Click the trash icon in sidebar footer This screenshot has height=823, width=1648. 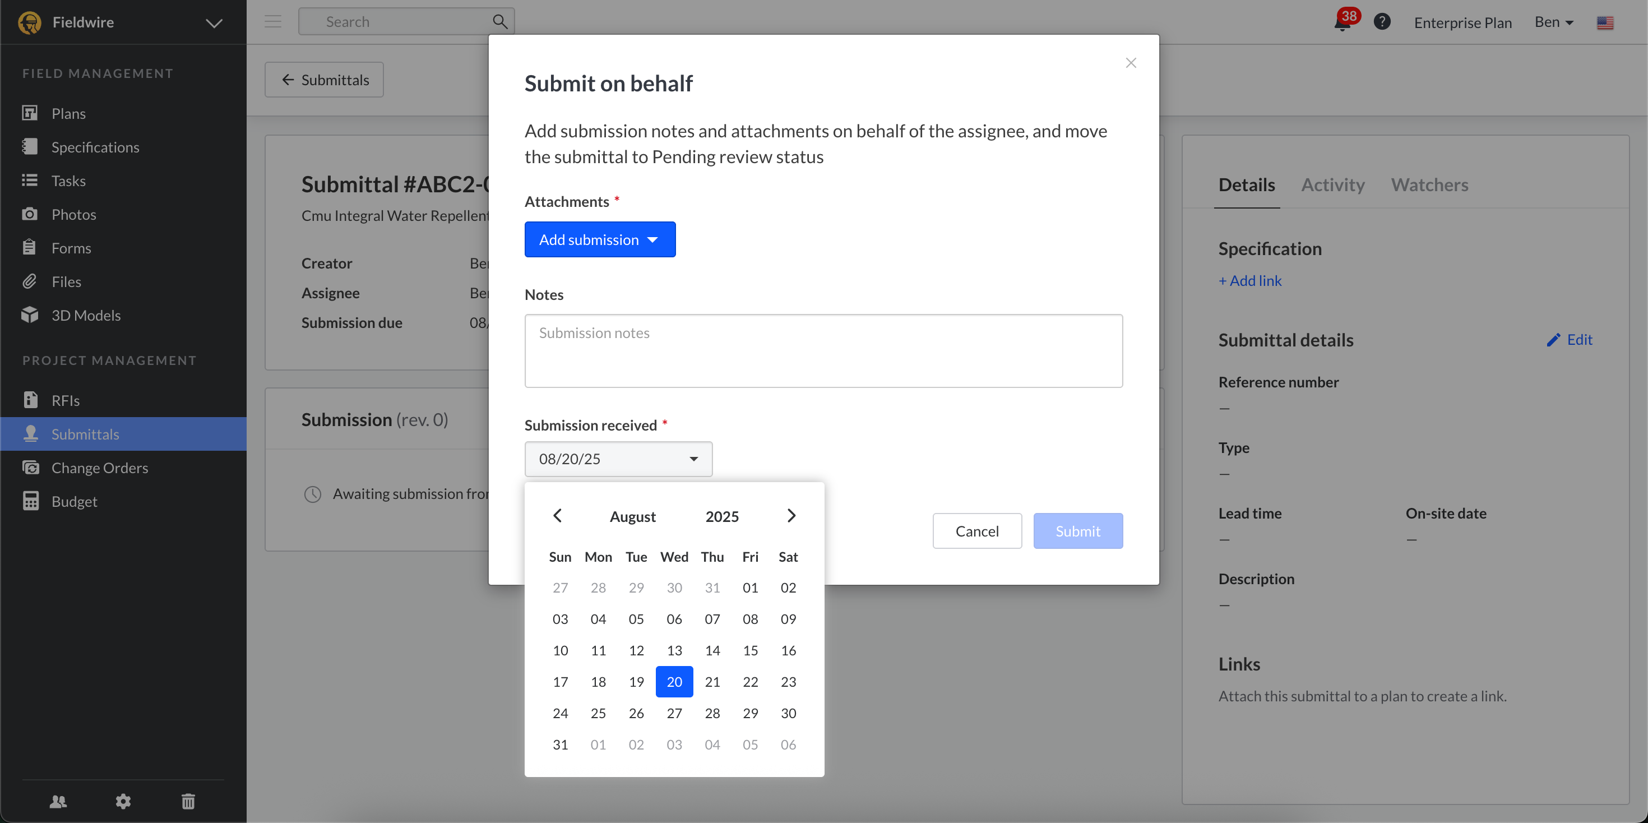[188, 801]
